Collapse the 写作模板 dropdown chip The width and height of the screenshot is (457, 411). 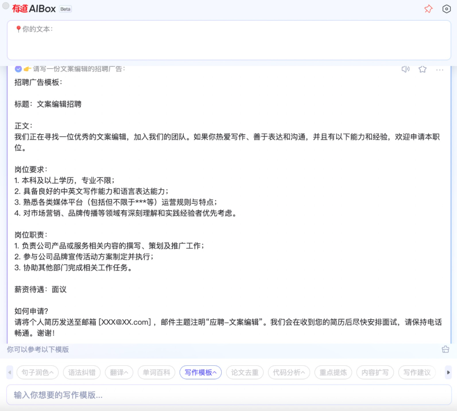tap(201, 372)
